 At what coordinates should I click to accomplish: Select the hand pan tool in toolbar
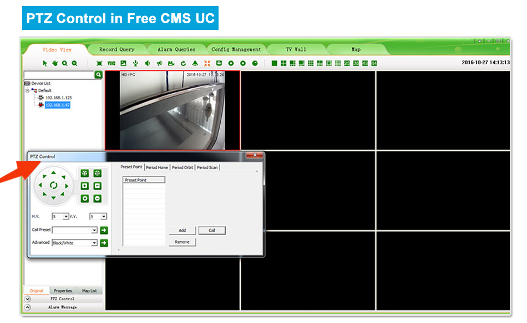55,63
